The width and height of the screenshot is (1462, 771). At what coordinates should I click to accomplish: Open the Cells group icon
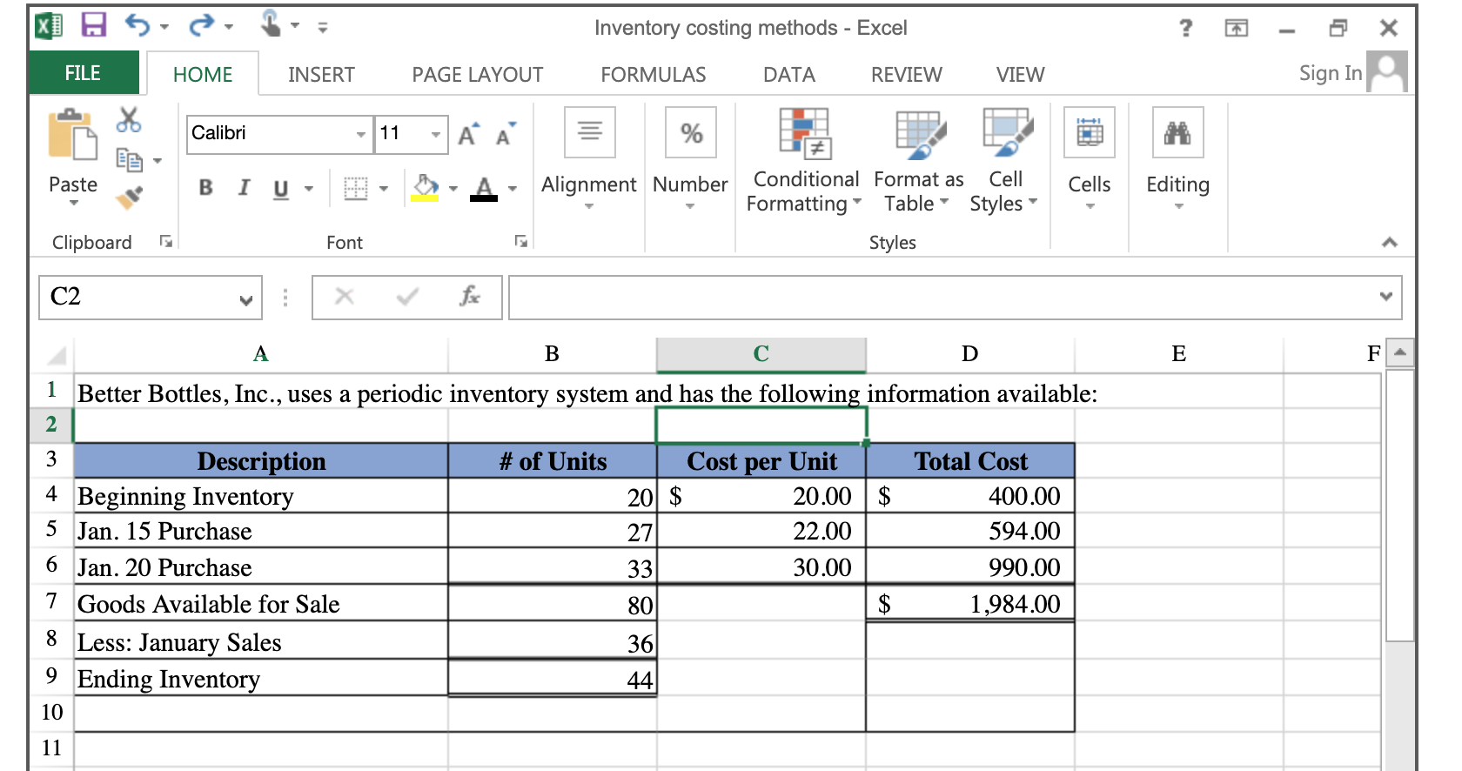(x=1090, y=132)
